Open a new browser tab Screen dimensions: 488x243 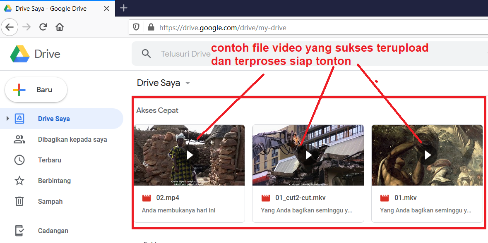click(124, 8)
